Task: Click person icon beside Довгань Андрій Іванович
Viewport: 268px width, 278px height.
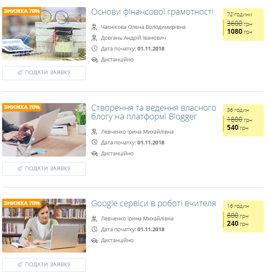Action: [x=94, y=38]
